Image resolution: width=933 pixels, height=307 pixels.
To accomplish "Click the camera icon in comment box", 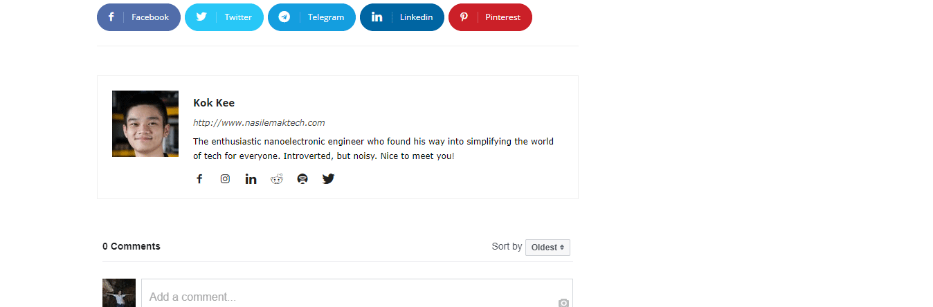I will pyautogui.click(x=563, y=302).
